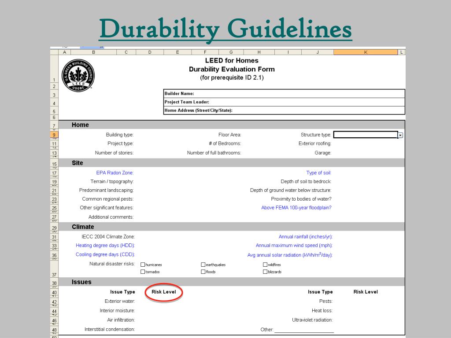Select row 1 header
Image resolution: width=451 pixels, height=338 pixels.
point(54,69)
